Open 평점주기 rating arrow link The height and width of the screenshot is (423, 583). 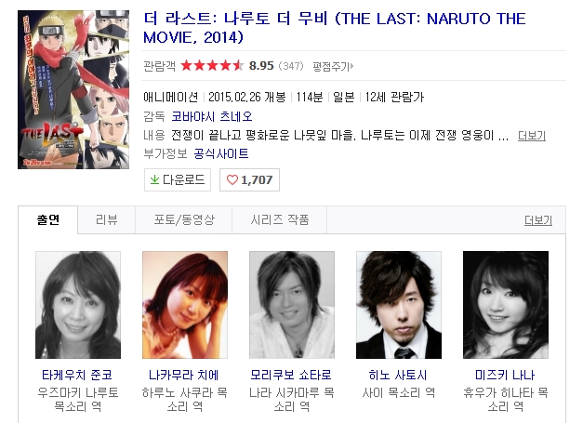tap(333, 66)
